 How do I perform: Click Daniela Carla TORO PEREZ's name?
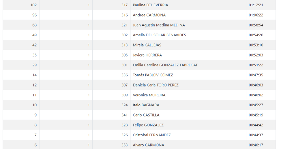click(156, 85)
